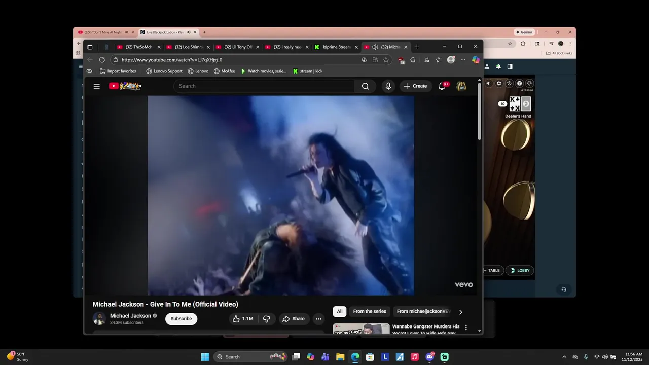Open Edge Copilot icon
The height and width of the screenshot is (365, 649).
(x=476, y=60)
